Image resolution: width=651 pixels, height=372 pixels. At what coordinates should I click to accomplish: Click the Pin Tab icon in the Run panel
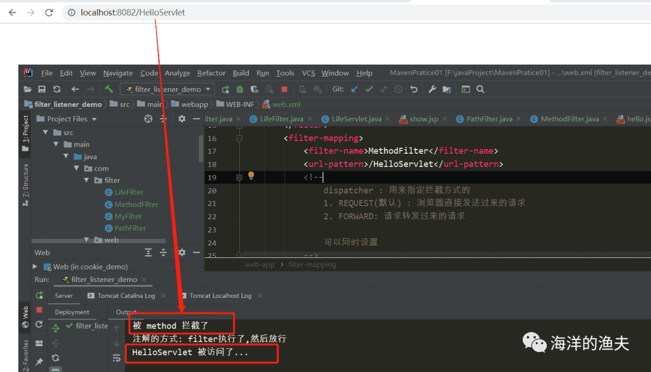pos(39,362)
